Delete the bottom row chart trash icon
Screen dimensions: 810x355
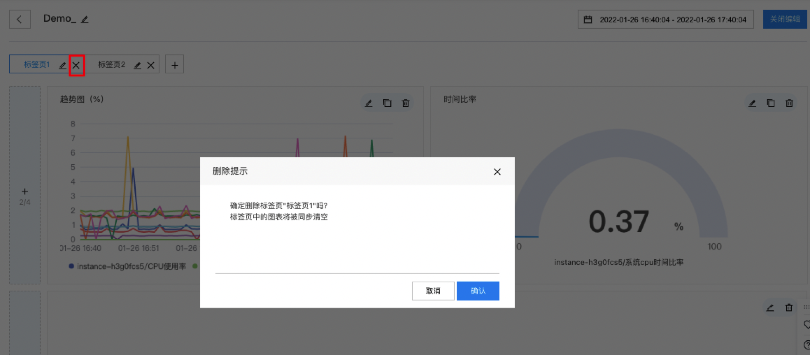[x=789, y=307]
